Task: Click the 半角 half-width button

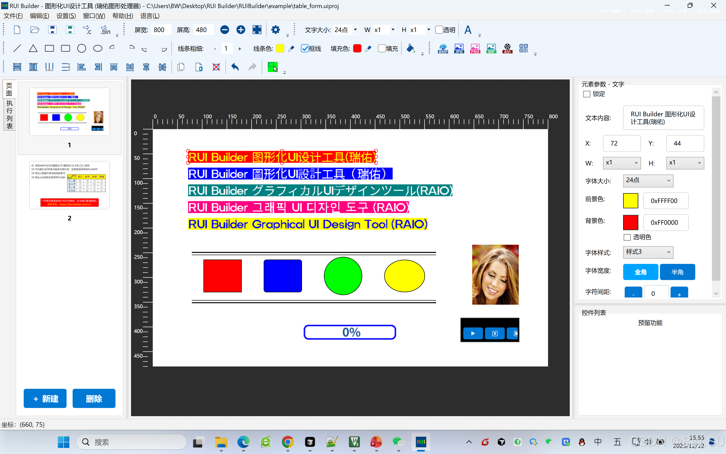Action: (677, 272)
